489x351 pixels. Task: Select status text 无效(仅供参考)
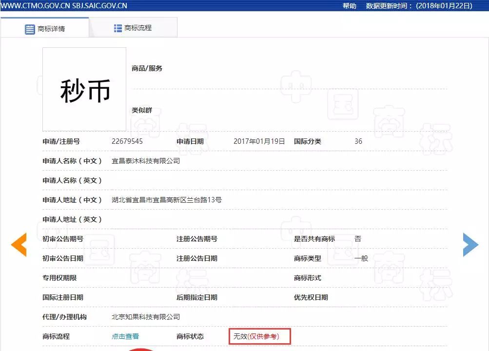[256, 336]
